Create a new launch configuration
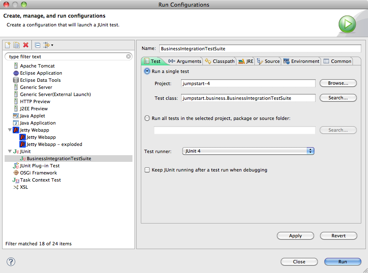The height and width of the screenshot is (273, 368). point(8,45)
